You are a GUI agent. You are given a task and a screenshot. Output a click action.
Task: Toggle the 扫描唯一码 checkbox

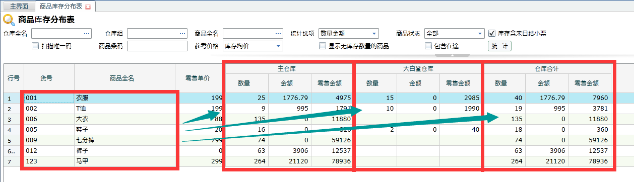[35, 46]
